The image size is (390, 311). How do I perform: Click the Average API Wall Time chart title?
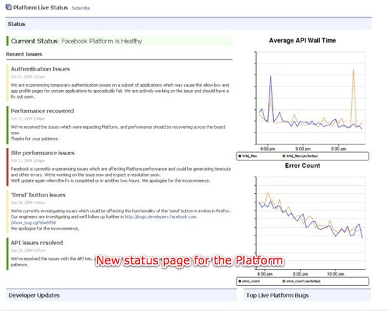(303, 41)
